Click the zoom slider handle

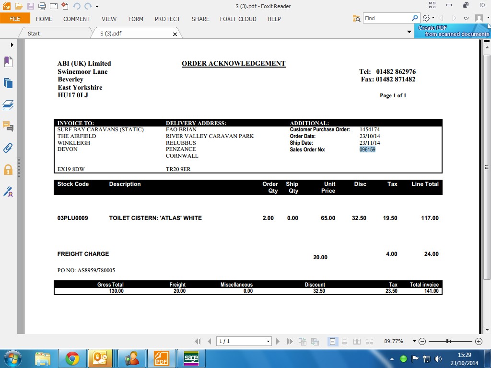coord(447,341)
